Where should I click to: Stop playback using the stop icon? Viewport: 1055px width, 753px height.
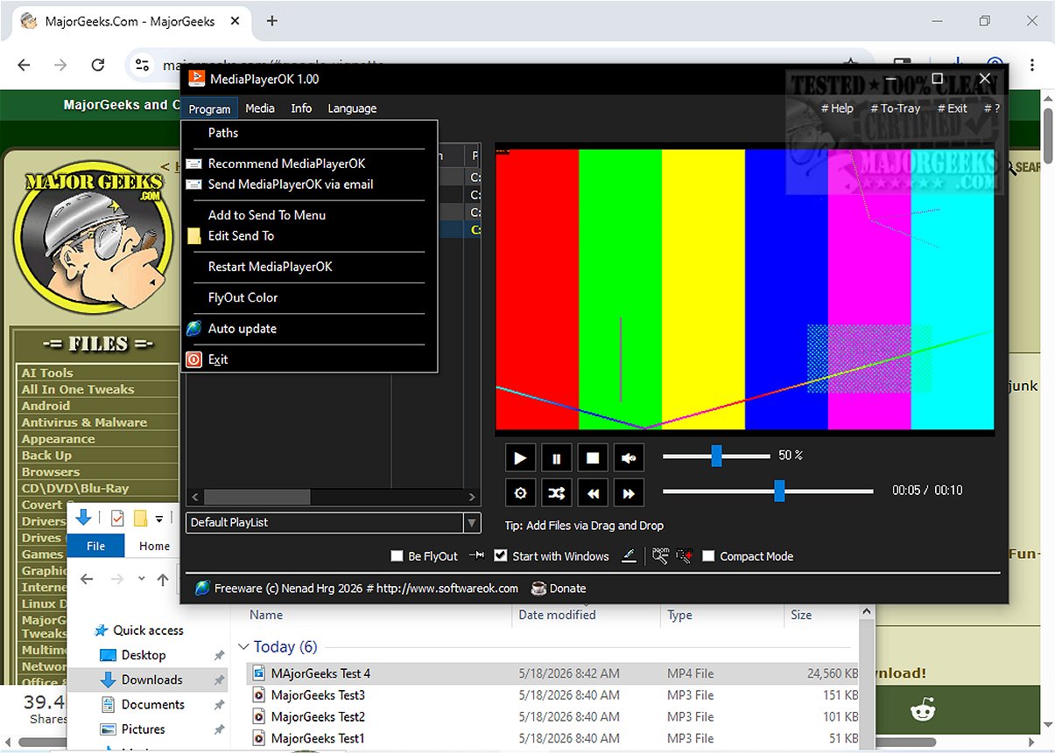pyautogui.click(x=593, y=457)
